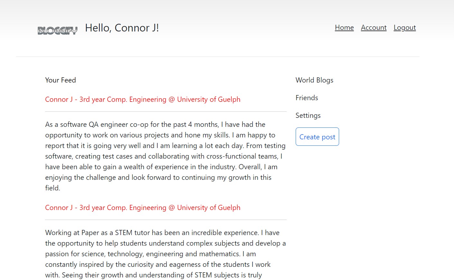Click the Bloggify brand name in the header
Viewport: 454px width, 280px height.
point(57,30)
